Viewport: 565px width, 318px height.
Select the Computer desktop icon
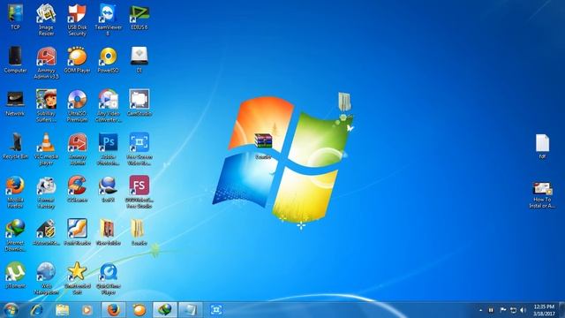15,60
